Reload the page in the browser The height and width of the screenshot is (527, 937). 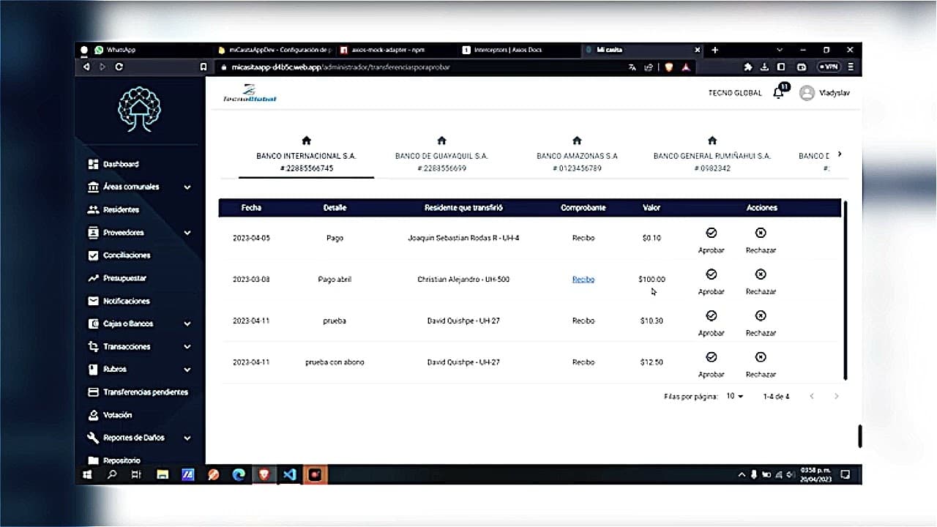click(x=119, y=67)
